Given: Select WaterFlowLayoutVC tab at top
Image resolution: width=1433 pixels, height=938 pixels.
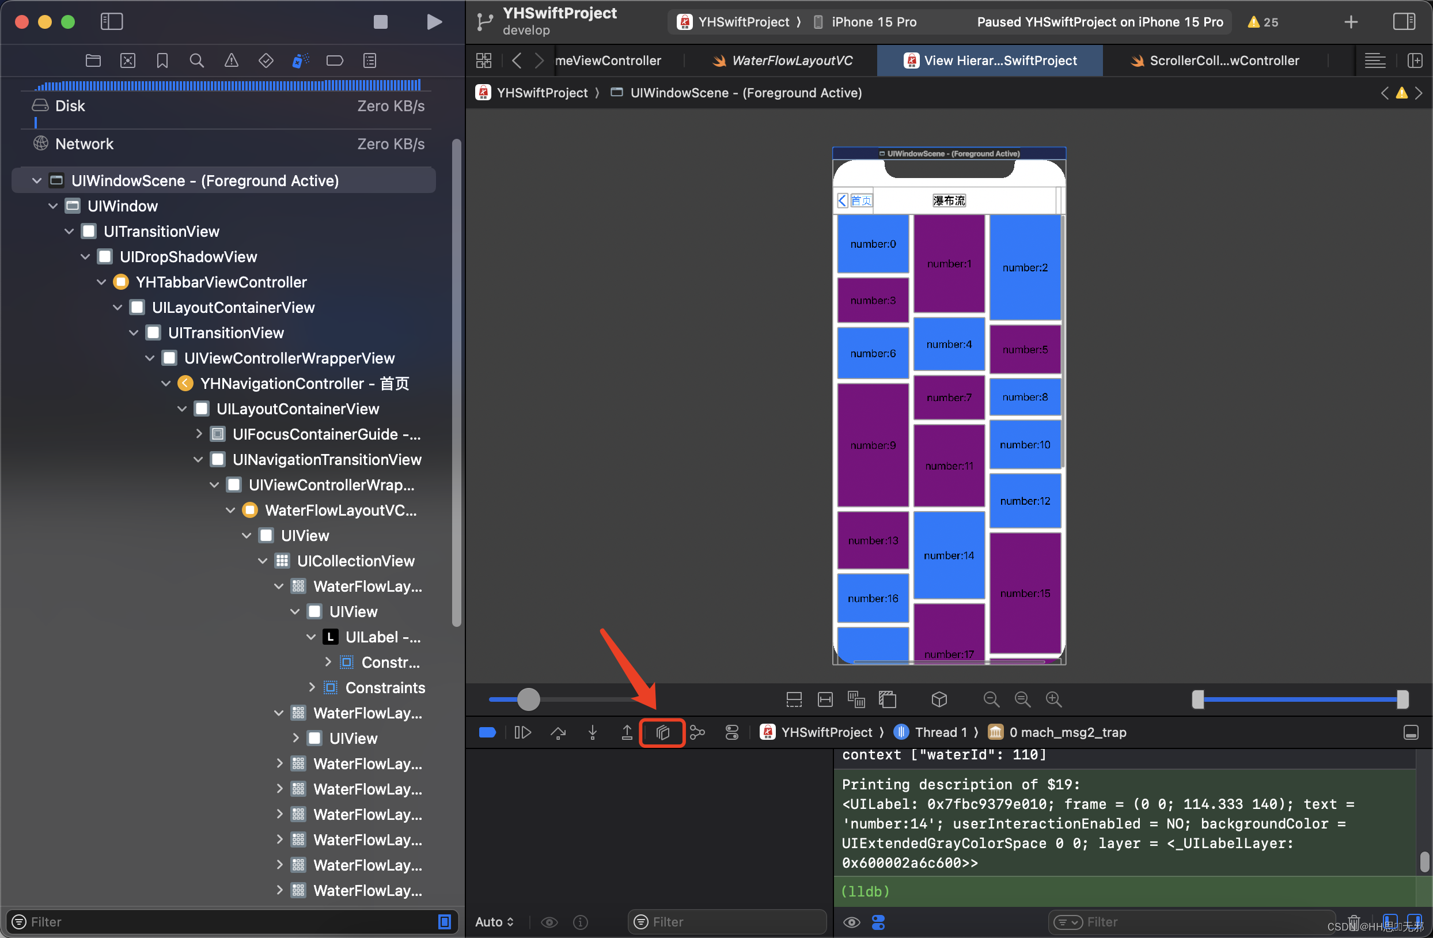Looking at the screenshot, I should (791, 60).
